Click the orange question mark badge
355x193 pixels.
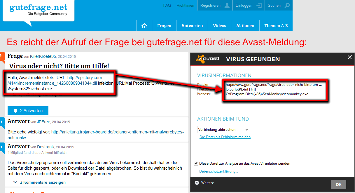point(2,58)
